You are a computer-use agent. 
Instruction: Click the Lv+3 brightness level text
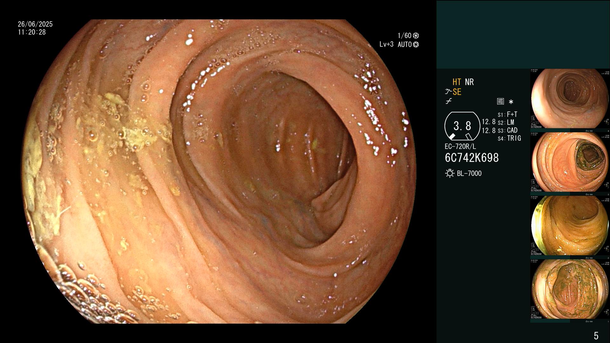click(386, 44)
